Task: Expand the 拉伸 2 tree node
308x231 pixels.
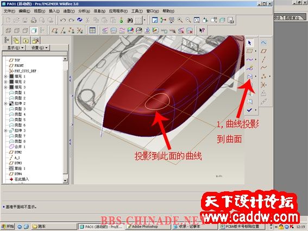Action: tap(5, 103)
